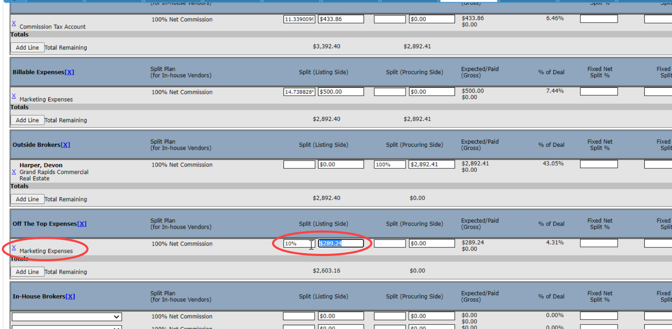Add Line in Outside Brokers section

(27, 199)
